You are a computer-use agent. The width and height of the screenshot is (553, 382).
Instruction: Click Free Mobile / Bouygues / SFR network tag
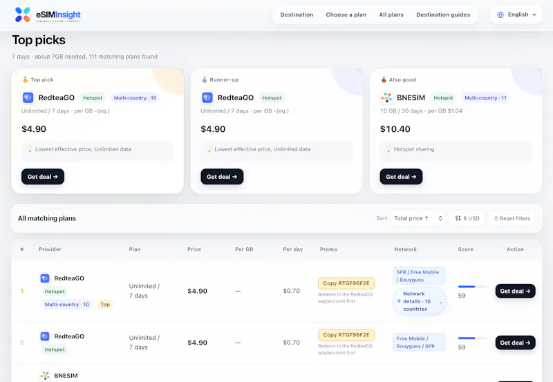point(419,342)
